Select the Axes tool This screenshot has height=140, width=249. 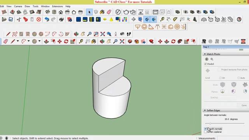pos(188,19)
